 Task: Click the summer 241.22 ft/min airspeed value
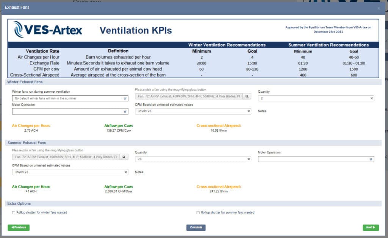coord(219,191)
